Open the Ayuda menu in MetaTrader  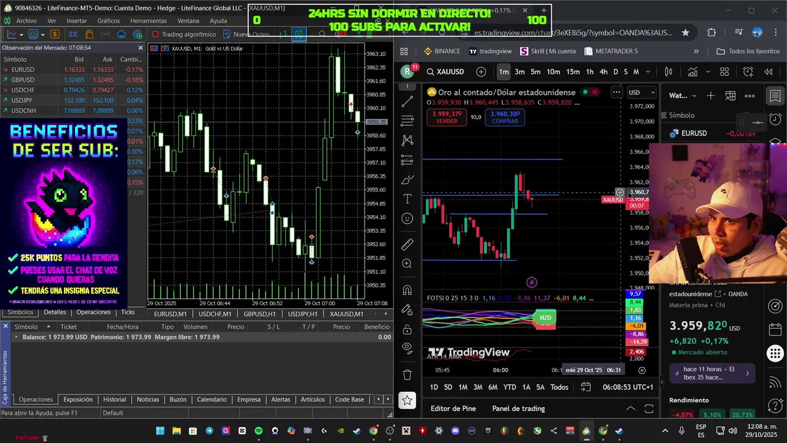point(218,21)
